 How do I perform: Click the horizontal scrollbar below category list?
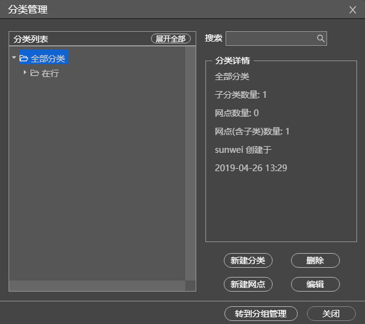[x=97, y=285]
